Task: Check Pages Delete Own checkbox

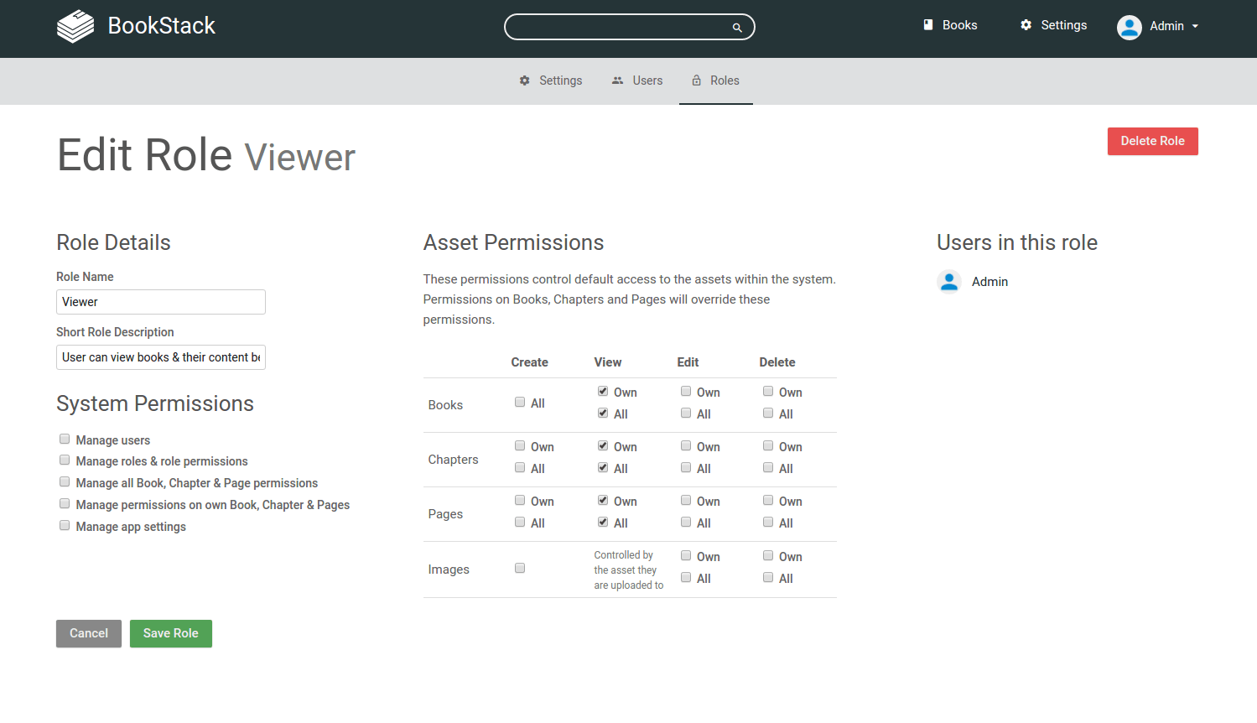Action: coord(768,500)
